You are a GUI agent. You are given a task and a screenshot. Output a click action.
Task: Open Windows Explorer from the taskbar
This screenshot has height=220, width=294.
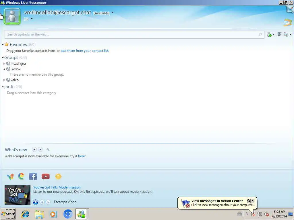click(x=39, y=214)
